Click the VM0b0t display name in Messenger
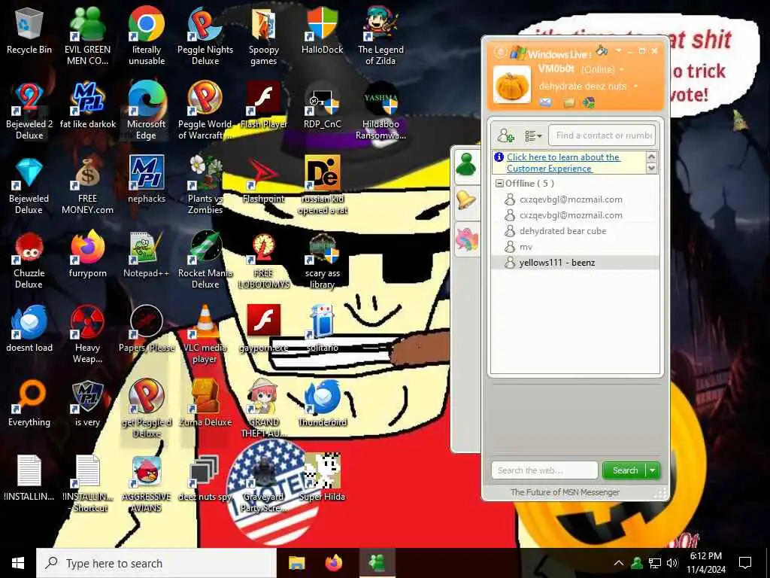 point(556,68)
